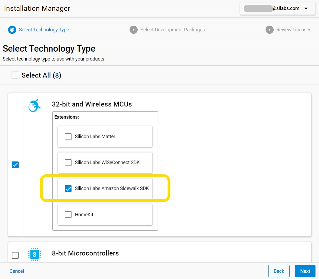Uncheck the 32-bit and Wireless MCUs checkbox
This screenshot has width=319, height=279.
pyautogui.click(x=15, y=165)
